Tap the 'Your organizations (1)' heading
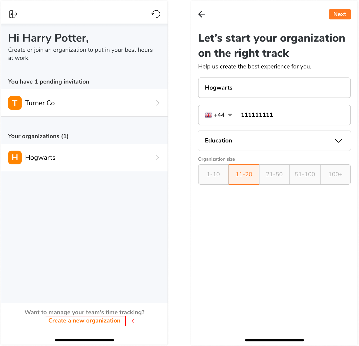359x346 pixels. tap(38, 136)
